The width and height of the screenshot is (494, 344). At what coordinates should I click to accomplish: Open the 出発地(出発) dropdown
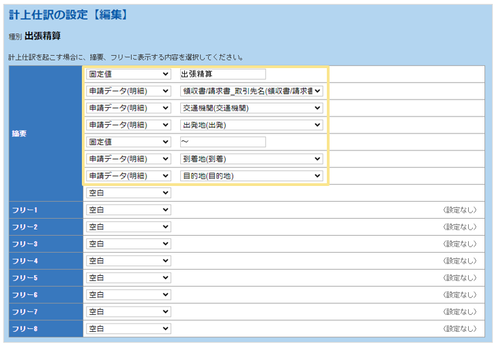pyautogui.click(x=251, y=125)
